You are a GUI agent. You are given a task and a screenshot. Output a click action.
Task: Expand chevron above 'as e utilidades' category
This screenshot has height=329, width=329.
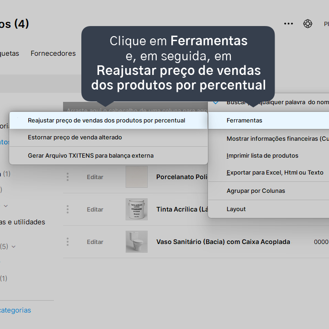(x=6, y=206)
